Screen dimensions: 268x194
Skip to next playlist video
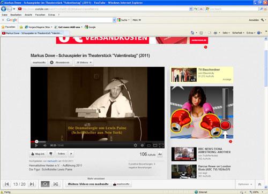point(32,184)
